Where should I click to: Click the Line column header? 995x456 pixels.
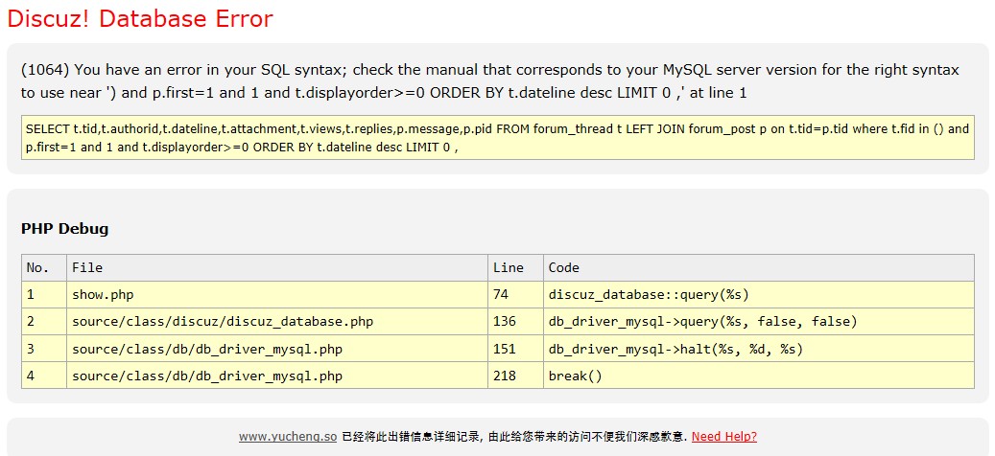click(516, 268)
